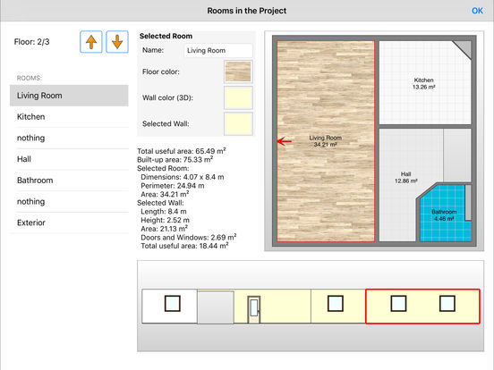Select Exterior in the rooms list
Viewport: 494px width, 370px height.
pyautogui.click(x=69, y=223)
